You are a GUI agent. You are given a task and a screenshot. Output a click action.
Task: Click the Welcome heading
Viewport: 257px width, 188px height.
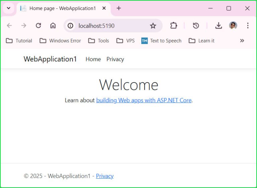pos(128,85)
